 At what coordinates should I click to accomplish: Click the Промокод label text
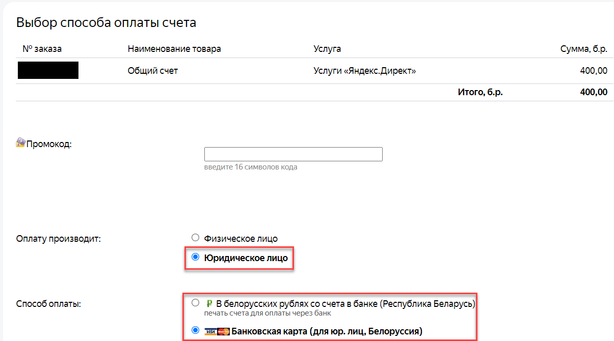coord(49,144)
